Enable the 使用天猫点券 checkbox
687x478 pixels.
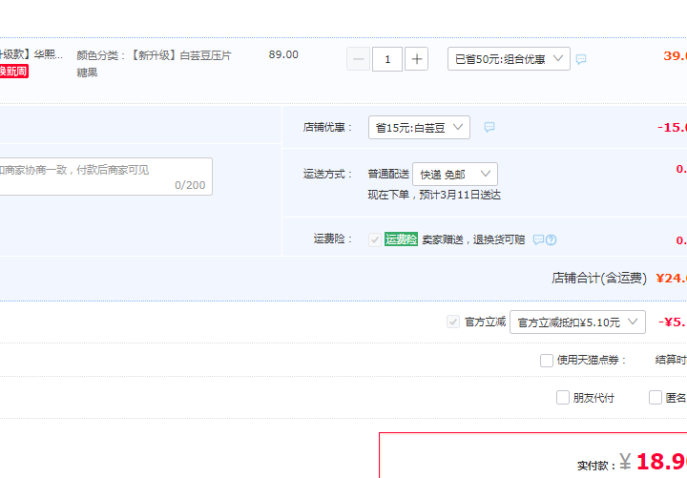547,361
